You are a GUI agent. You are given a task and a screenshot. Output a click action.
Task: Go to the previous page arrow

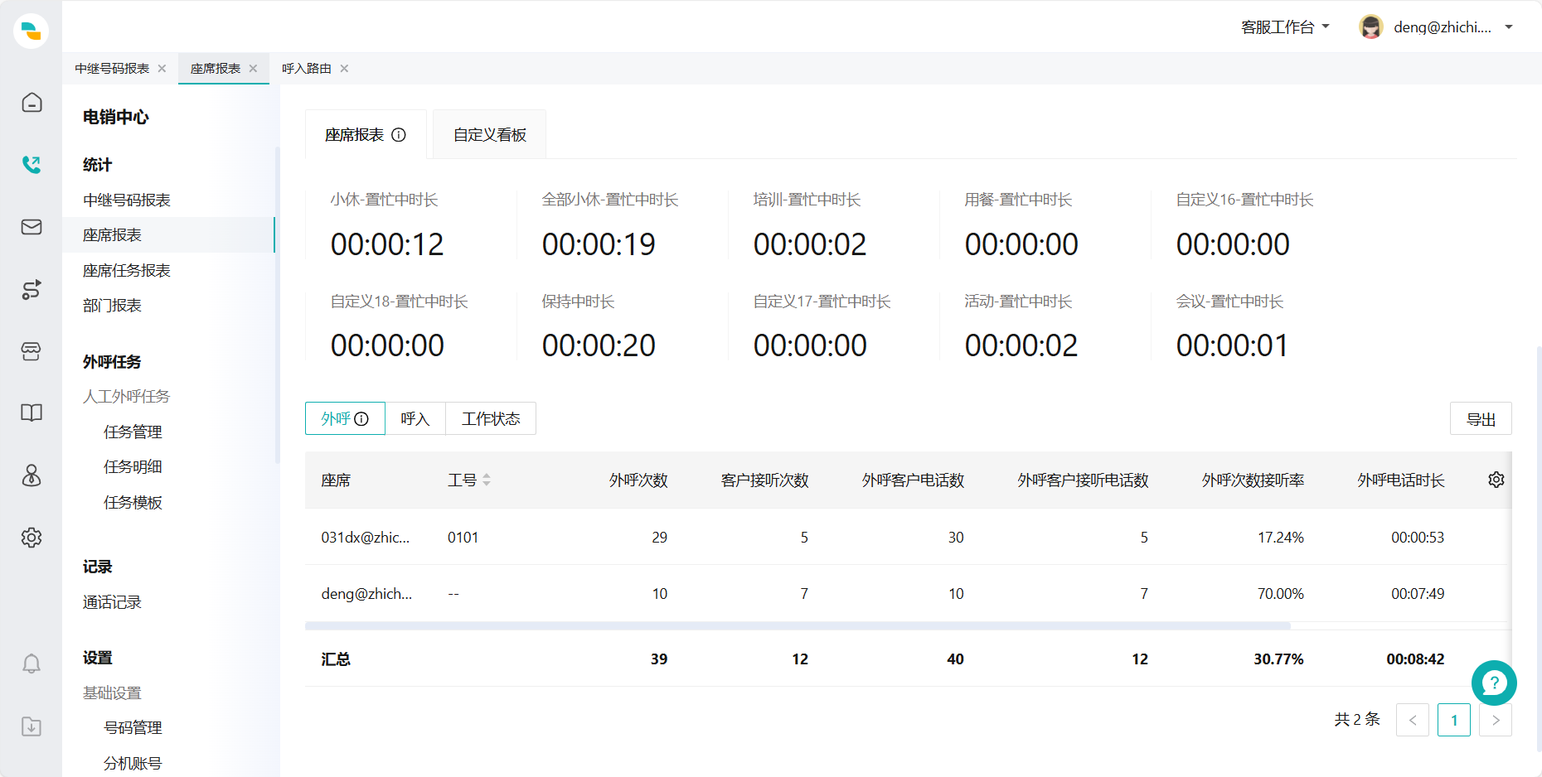(x=1413, y=721)
